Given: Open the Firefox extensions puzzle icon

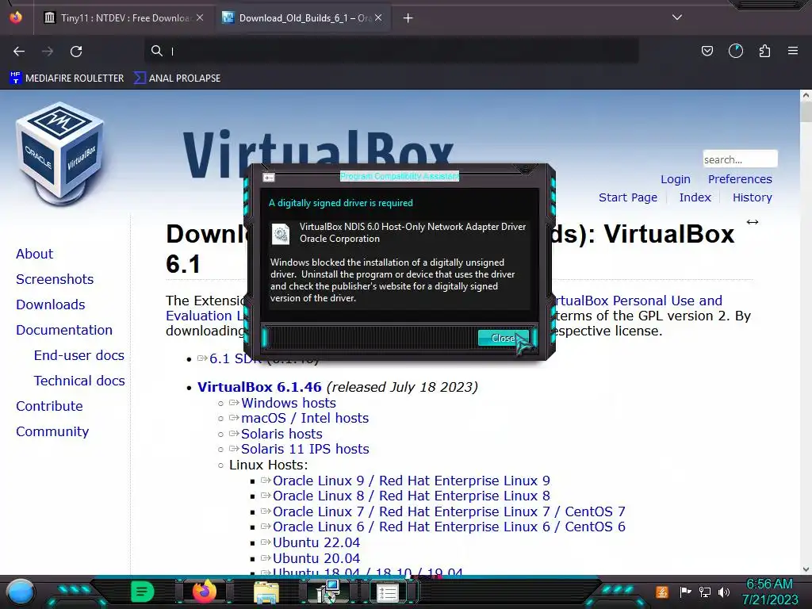Looking at the screenshot, I should point(764,51).
